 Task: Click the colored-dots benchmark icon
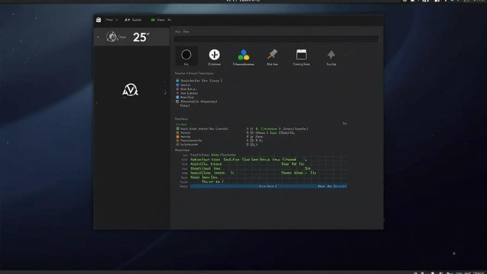click(243, 54)
